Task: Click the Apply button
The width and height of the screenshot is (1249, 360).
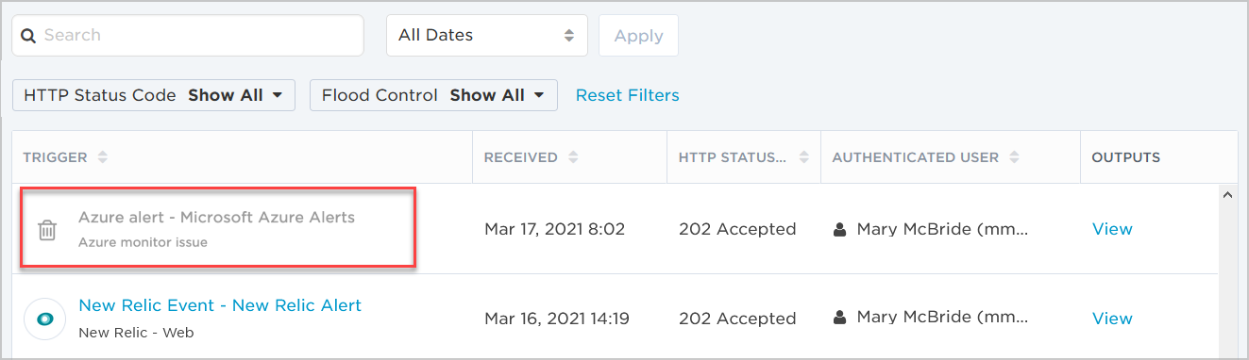Action: (x=638, y=36)
